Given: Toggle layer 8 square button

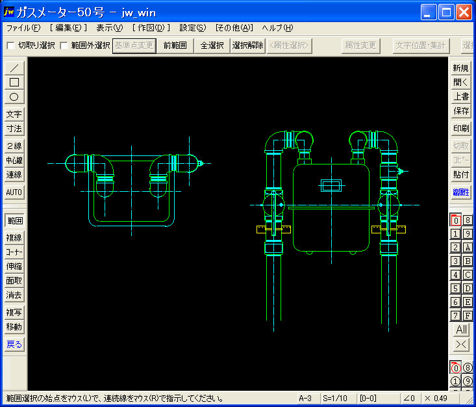Looking at the screenshot, I should pos(468,220).
